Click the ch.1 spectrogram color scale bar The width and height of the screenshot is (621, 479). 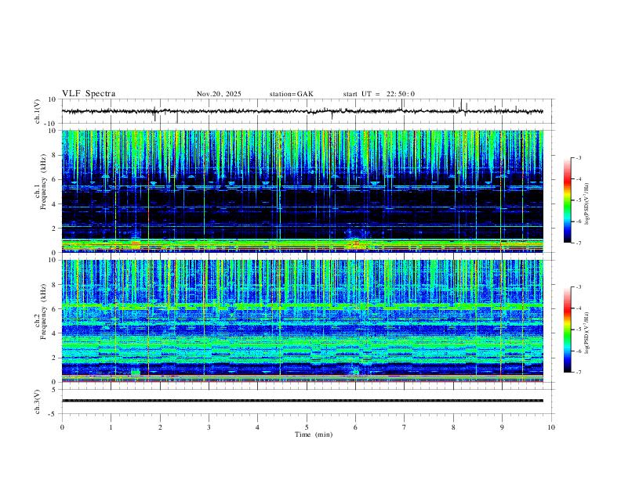click(567, 200)
